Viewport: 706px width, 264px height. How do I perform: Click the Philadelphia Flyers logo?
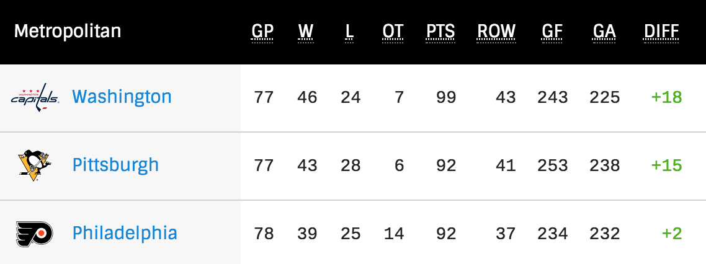(35, 234)
